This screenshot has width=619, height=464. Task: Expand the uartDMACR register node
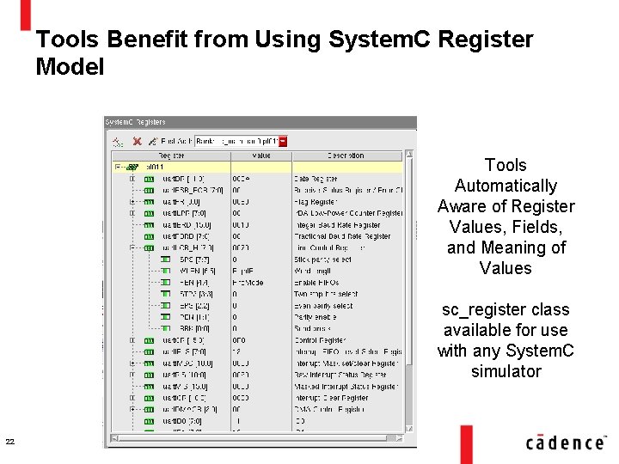tap(132, 410)
